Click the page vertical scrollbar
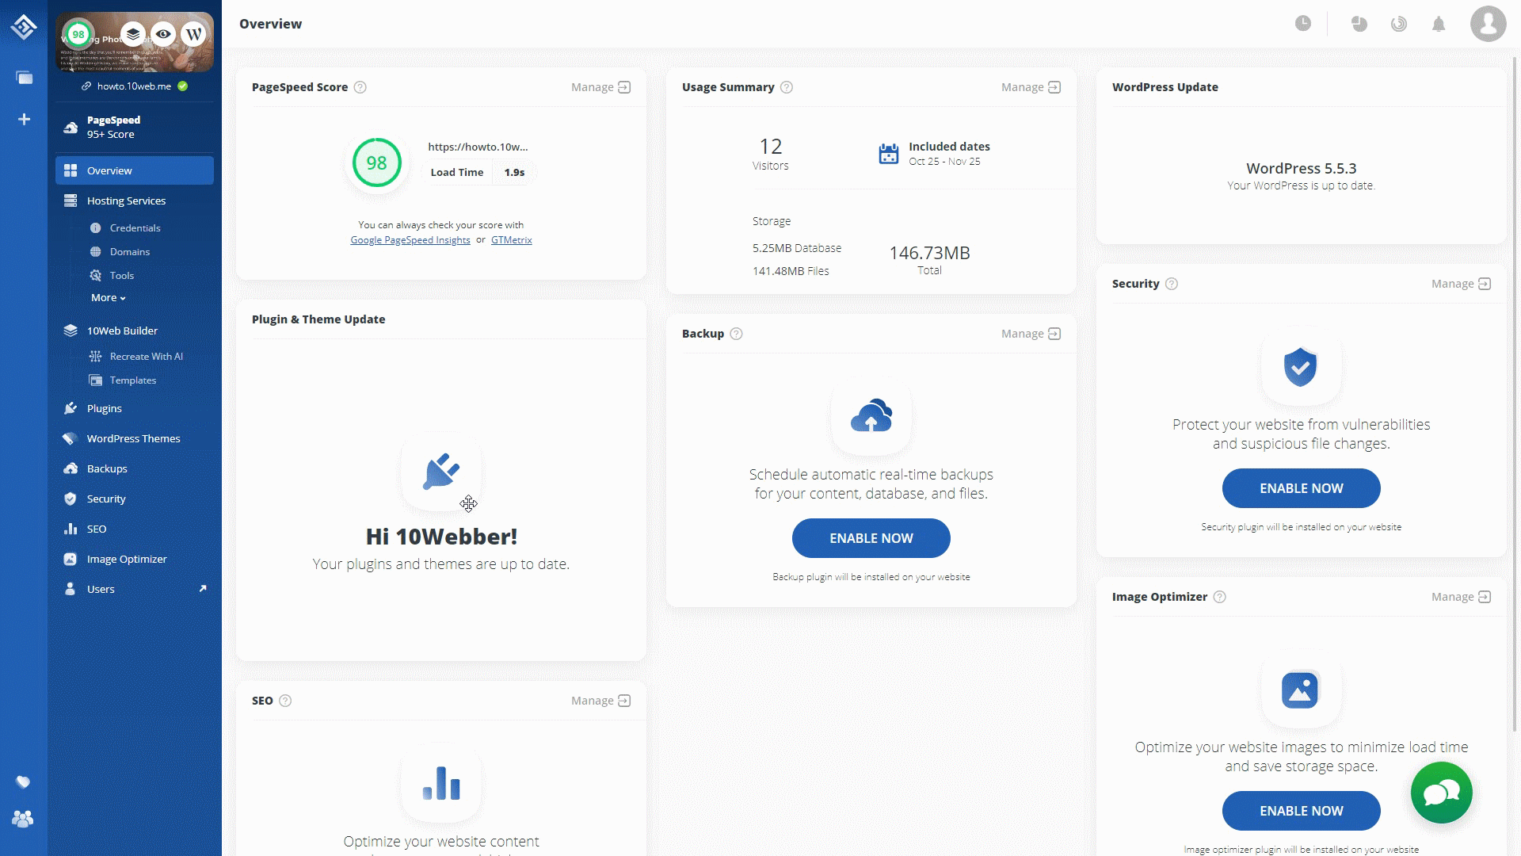 point(1516,392)
